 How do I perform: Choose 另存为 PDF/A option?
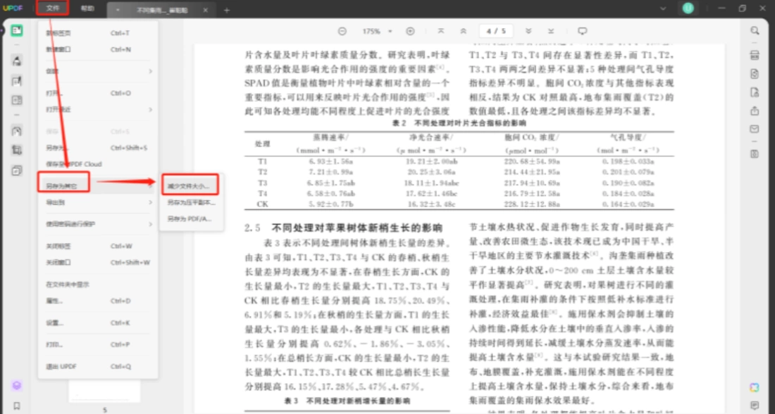[190, 219]
